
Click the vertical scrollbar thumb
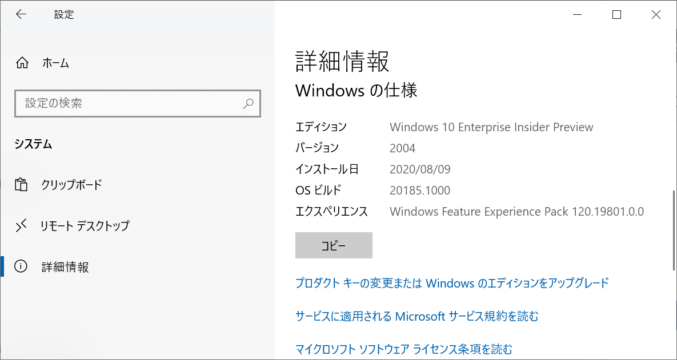[674, 230]
